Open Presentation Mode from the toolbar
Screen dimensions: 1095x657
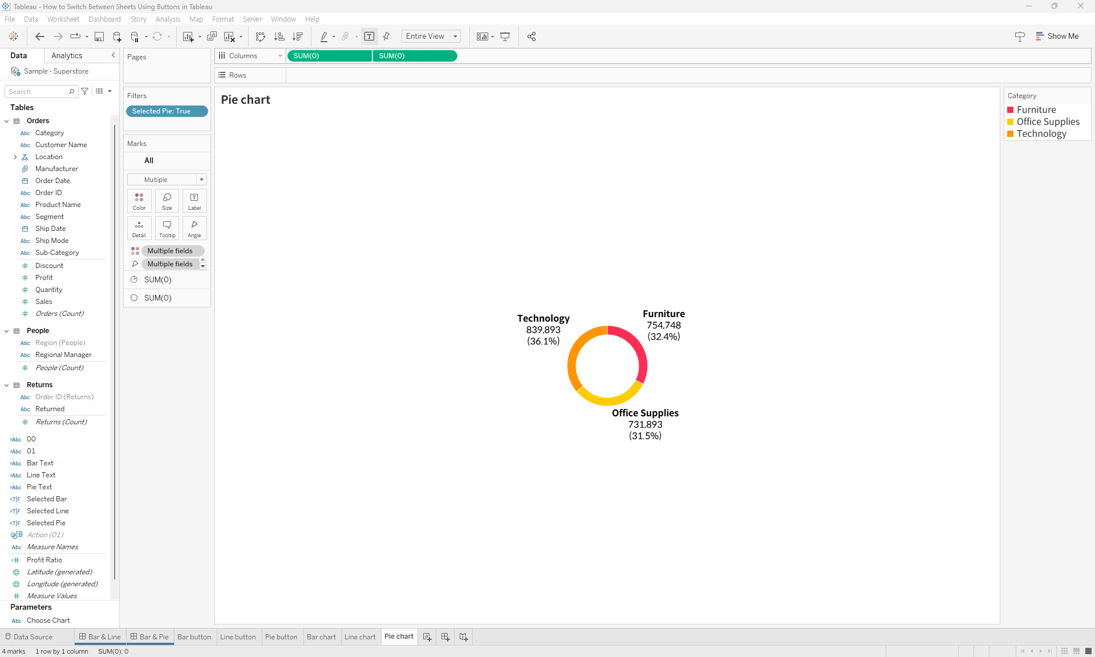pos(505,36)
